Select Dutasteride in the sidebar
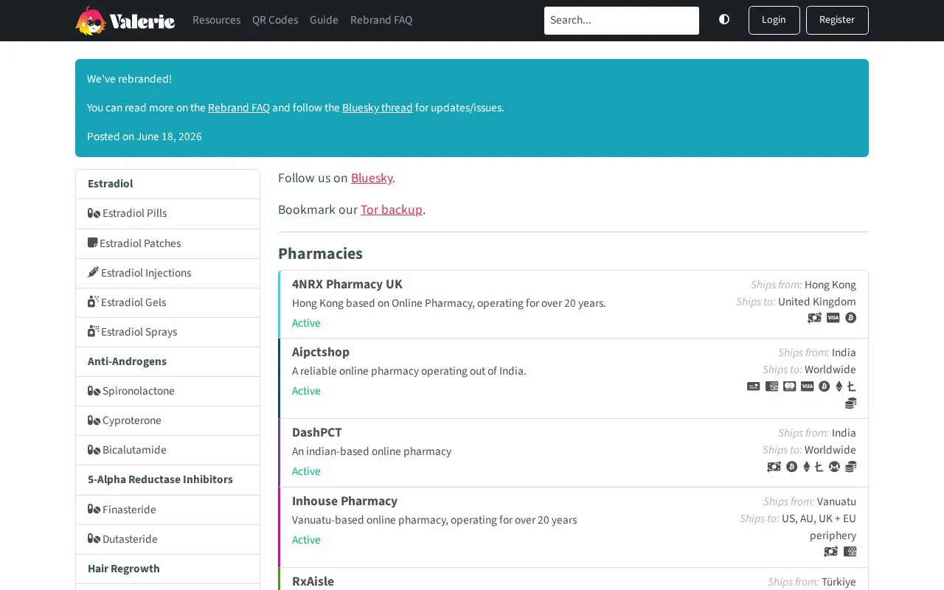Viewport: 944px width, 590px height. click(167, 539)
